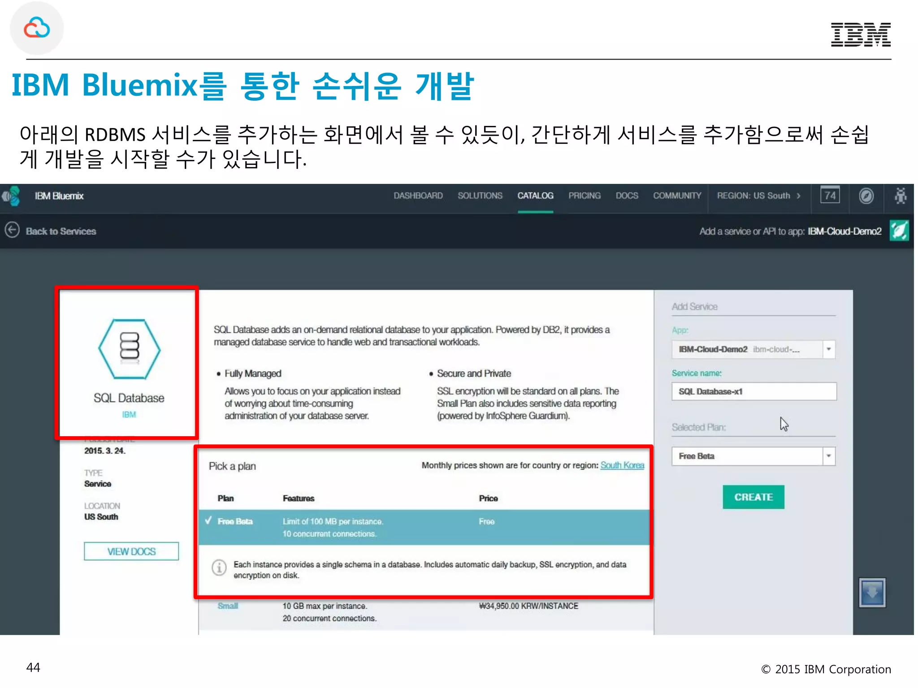Screen dimensions: 918x688
Task: Click the IBM-Cloud-Demo2 app name in header
Action: coord(844,231)
